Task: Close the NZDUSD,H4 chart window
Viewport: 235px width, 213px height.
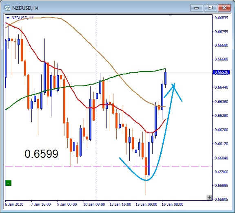Action: 224,8
